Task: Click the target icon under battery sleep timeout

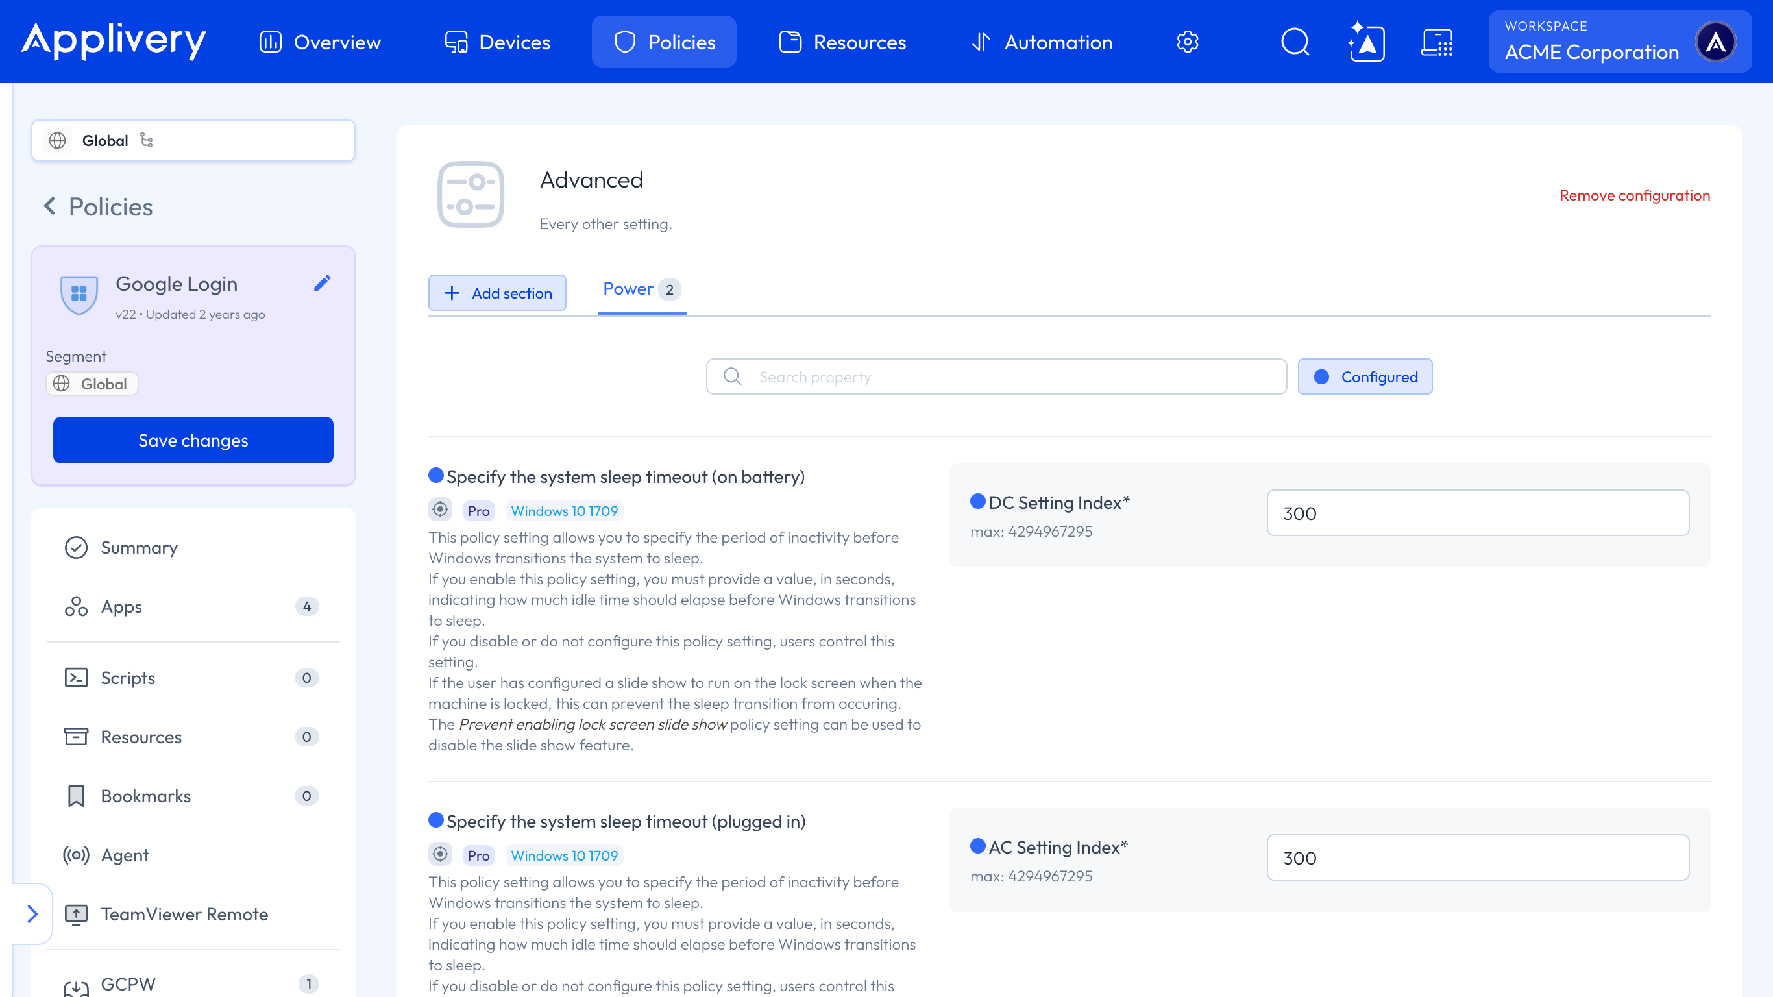Action: (x=441, y=510)
